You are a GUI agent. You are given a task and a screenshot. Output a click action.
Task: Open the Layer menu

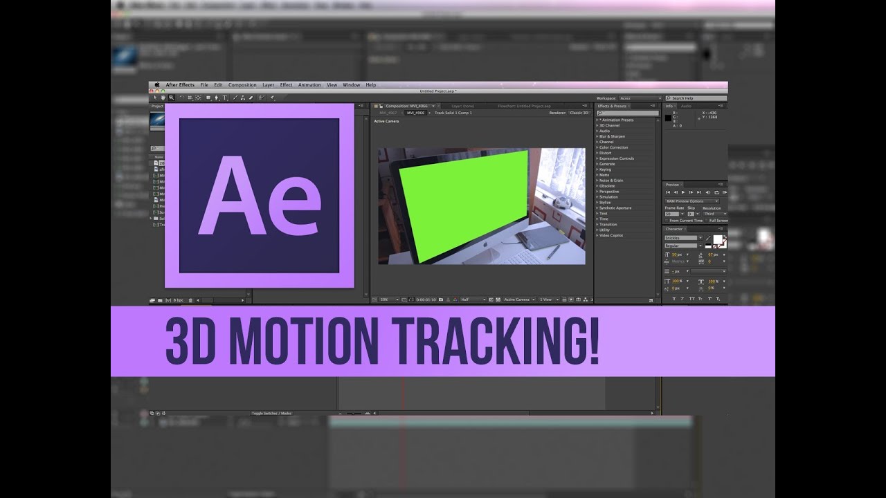pos(268,84)
